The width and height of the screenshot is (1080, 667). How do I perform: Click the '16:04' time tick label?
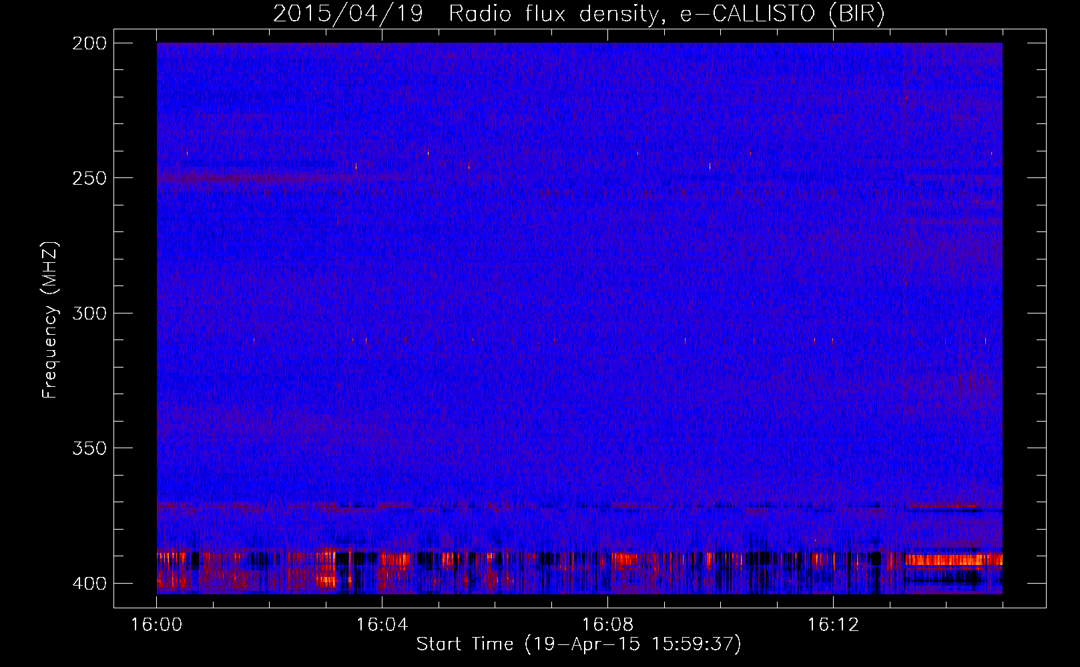382,624
